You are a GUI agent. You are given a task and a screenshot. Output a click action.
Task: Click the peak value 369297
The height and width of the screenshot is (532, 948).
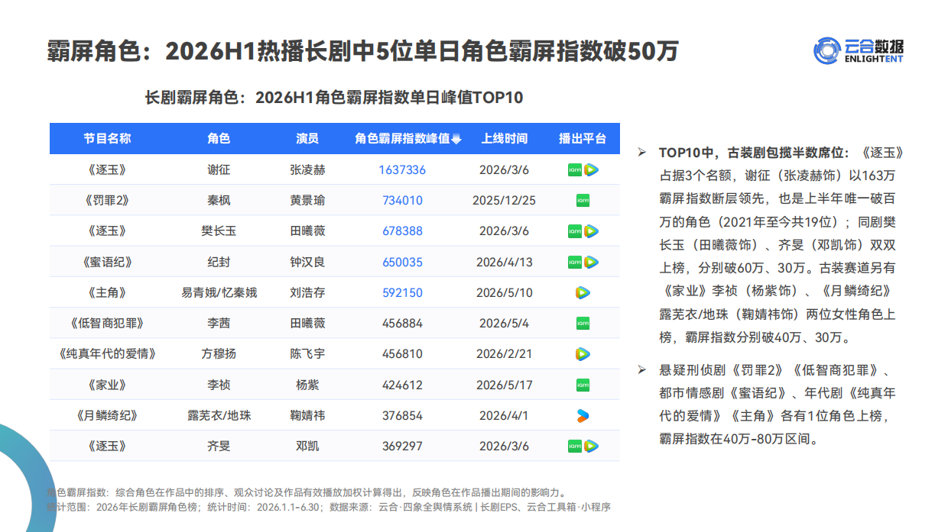402,446
